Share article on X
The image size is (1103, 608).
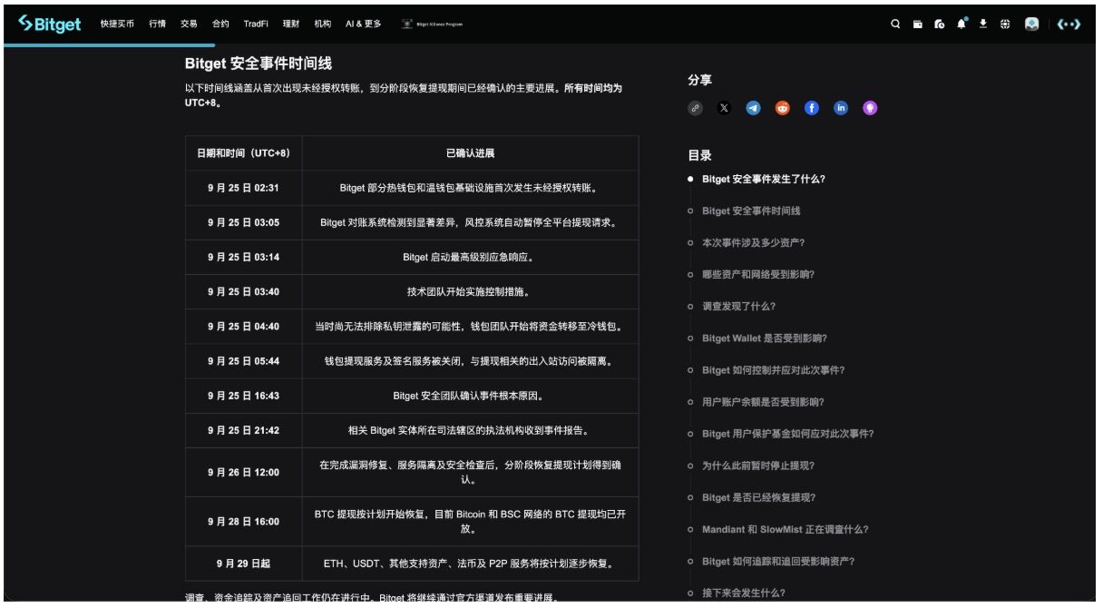pyautogui.click(x=724, y=108)
